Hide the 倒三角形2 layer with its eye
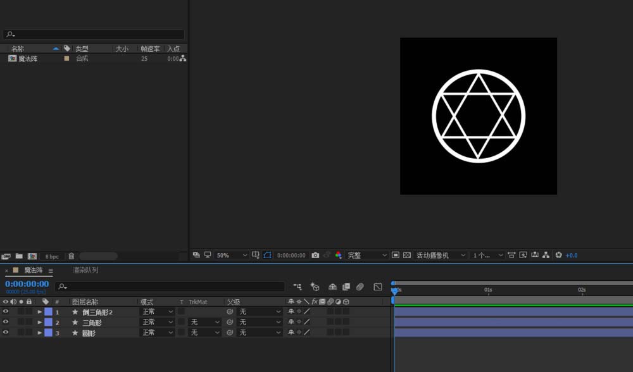This screenshot has width=633, height=372. (6, 312)
